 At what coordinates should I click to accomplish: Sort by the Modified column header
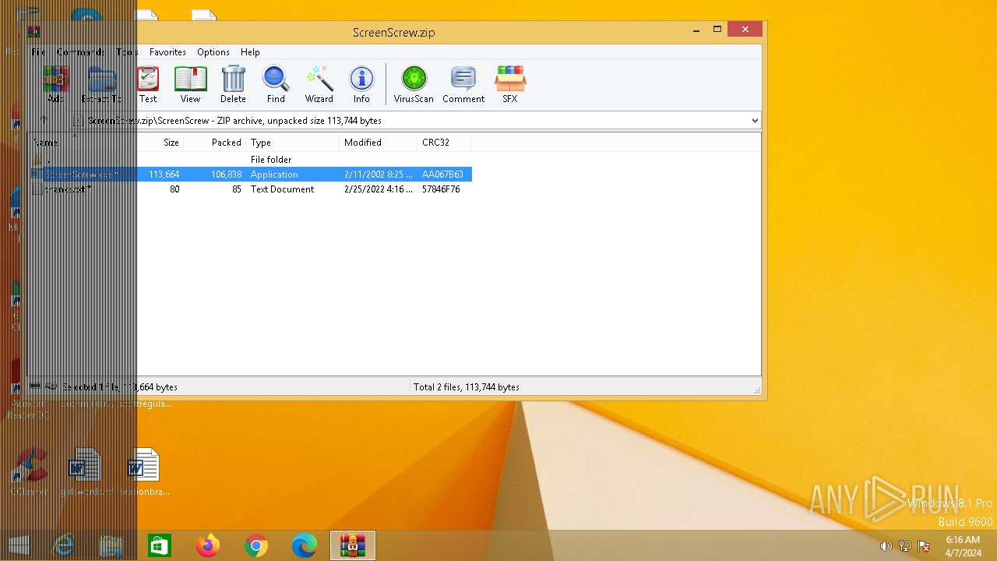pos(379,143)
